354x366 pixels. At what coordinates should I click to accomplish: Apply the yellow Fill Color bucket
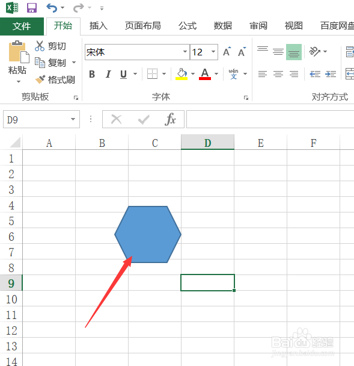[182, 74]
